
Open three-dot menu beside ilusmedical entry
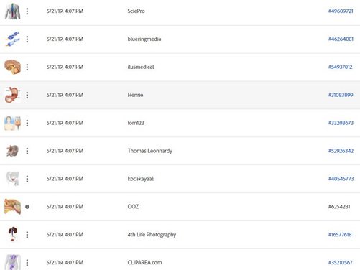point(27,67)
